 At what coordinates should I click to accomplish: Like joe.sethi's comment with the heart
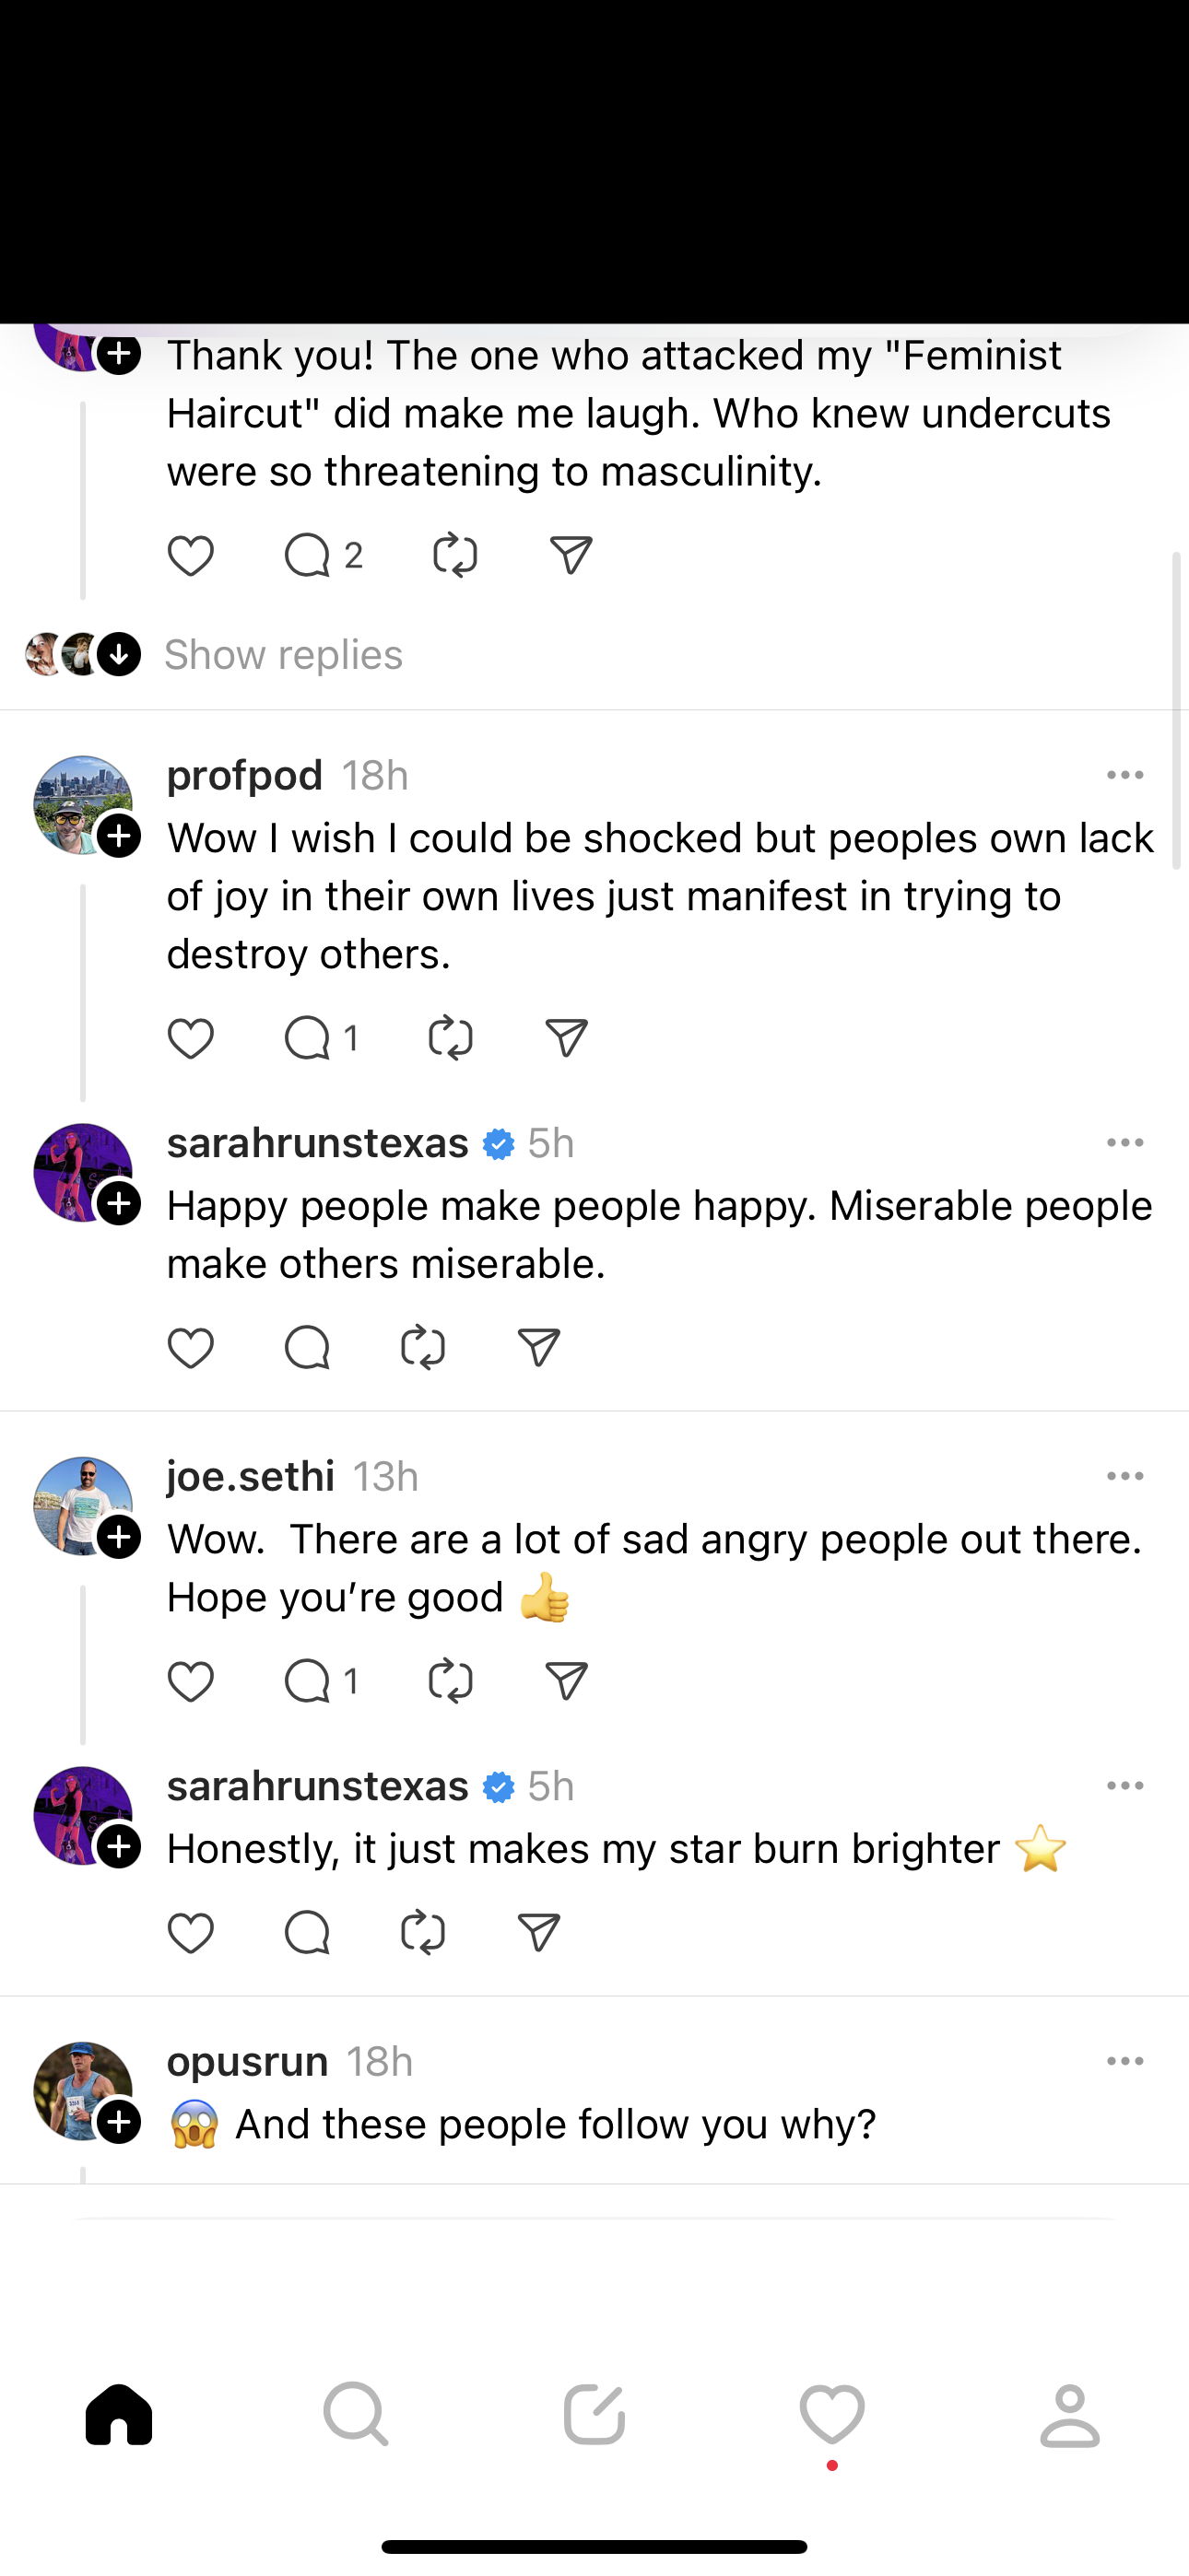(190, 1682)
